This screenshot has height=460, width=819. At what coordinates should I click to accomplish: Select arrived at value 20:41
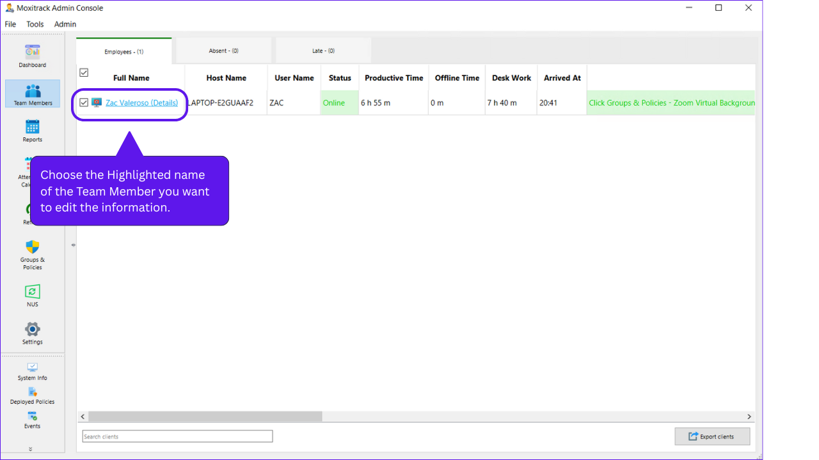click(562, 103)
